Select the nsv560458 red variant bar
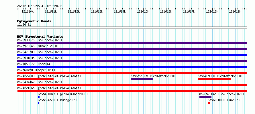The image size is (255, 114). pos(132,73)
